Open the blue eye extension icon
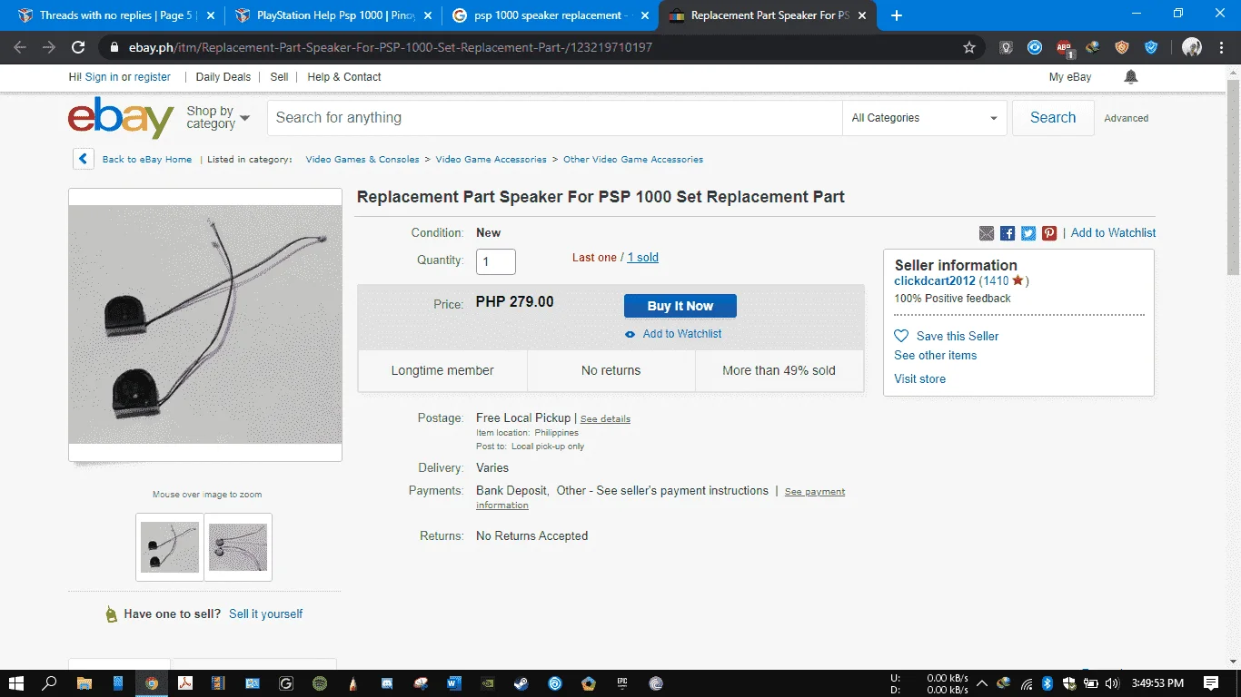1241x697 pixels. tap(1035, 47)
